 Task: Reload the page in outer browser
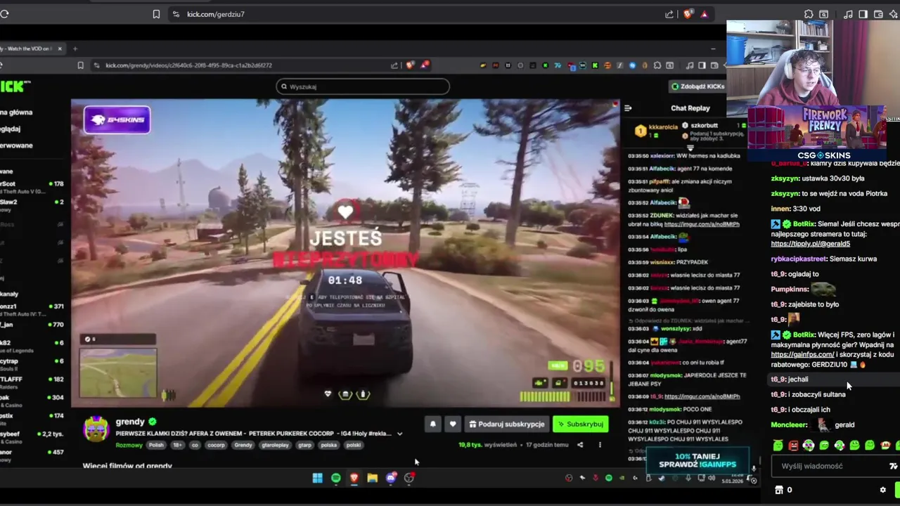[4, 14]
